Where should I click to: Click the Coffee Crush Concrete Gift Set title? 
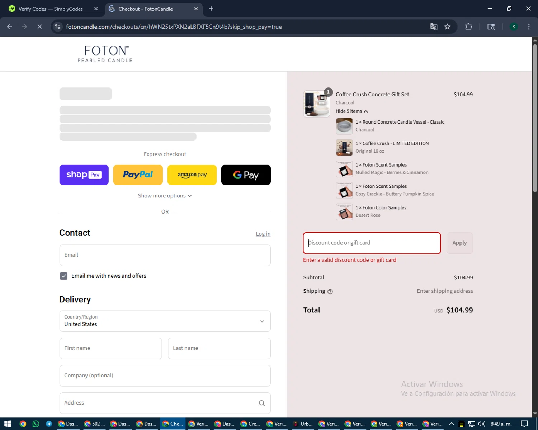coord(372,95)
